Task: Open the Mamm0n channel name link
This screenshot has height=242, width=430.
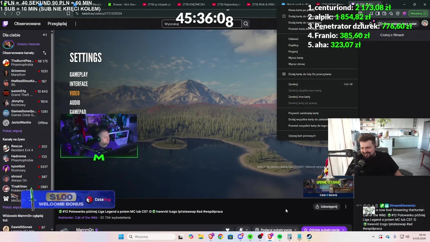Action: tap(85, 230)
